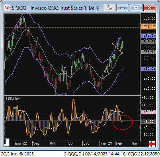Click the window title S.QQQ Invesco QQQ Trust
Viewport: 160px width, 157px height.
click(55, 8)
